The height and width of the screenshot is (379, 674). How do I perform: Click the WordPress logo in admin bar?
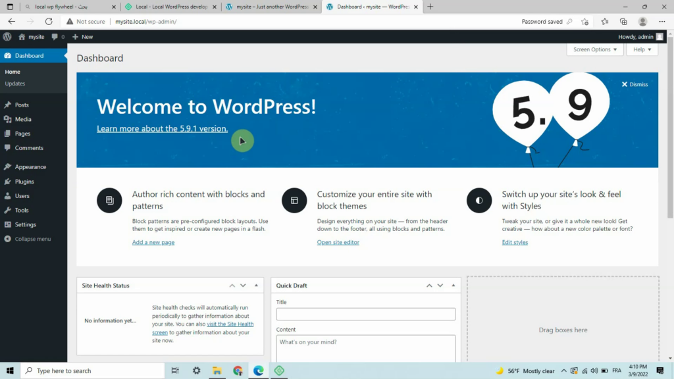pos(7,37)
